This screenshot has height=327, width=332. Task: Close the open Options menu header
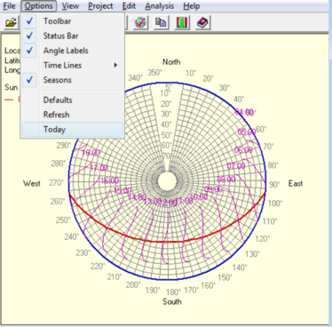tap(39, 6)
